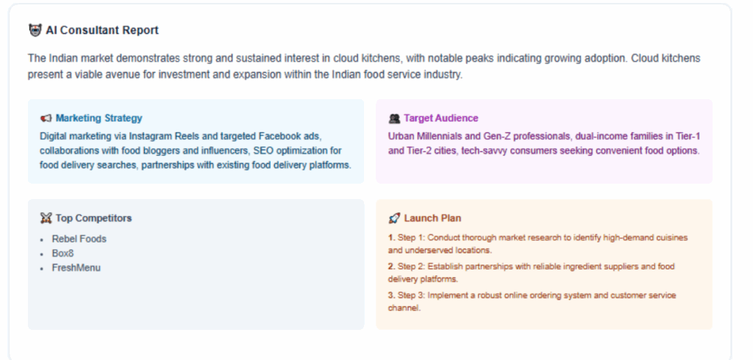Click the Urban Millennials audience description

543,143
